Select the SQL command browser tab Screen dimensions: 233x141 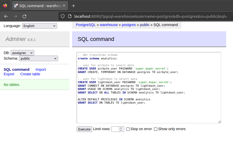coord(40,6)
